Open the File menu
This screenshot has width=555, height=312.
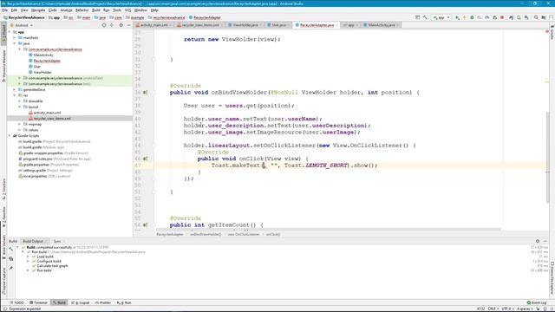point(5,10)
